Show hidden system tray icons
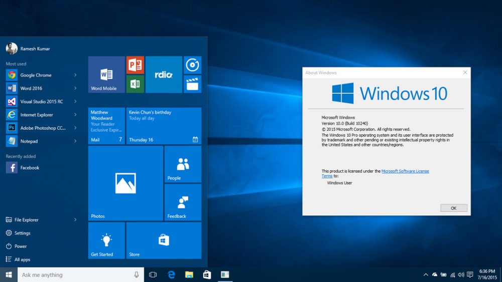Image resolution: width=502 pixels, height=282 pixels. tap(426, 274)
